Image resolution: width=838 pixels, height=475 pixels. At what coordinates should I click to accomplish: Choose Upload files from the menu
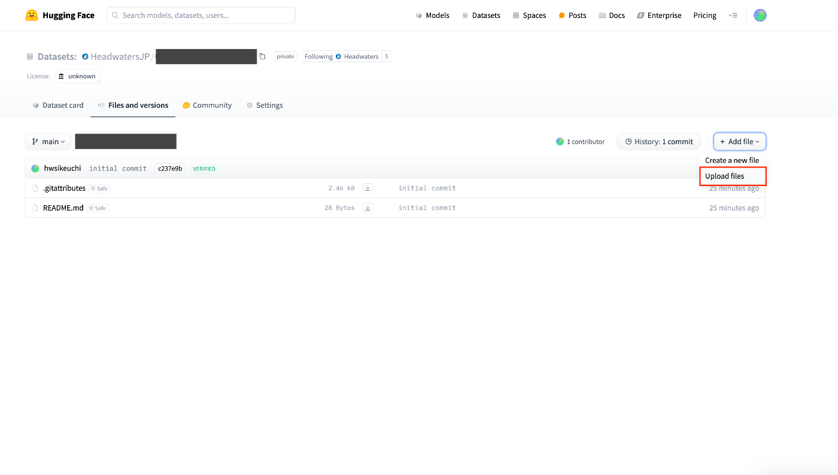(x=733, y=176)
